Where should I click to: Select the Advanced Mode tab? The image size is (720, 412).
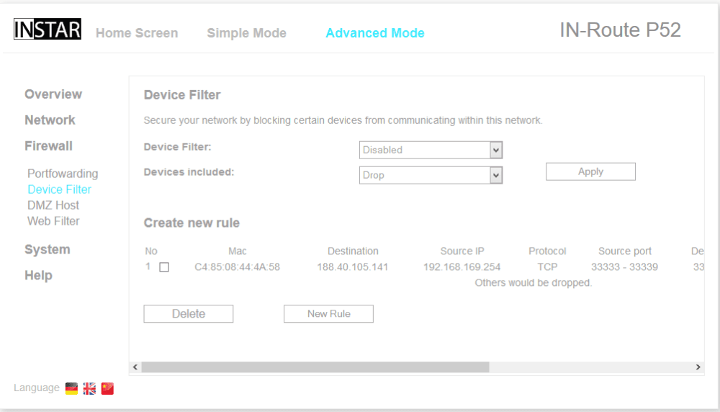(x=374, y=33)
